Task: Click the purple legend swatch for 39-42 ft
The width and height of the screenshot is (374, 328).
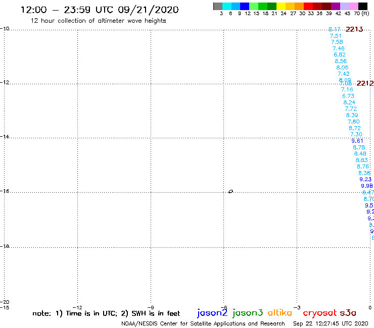Action: tap(336, 6)
